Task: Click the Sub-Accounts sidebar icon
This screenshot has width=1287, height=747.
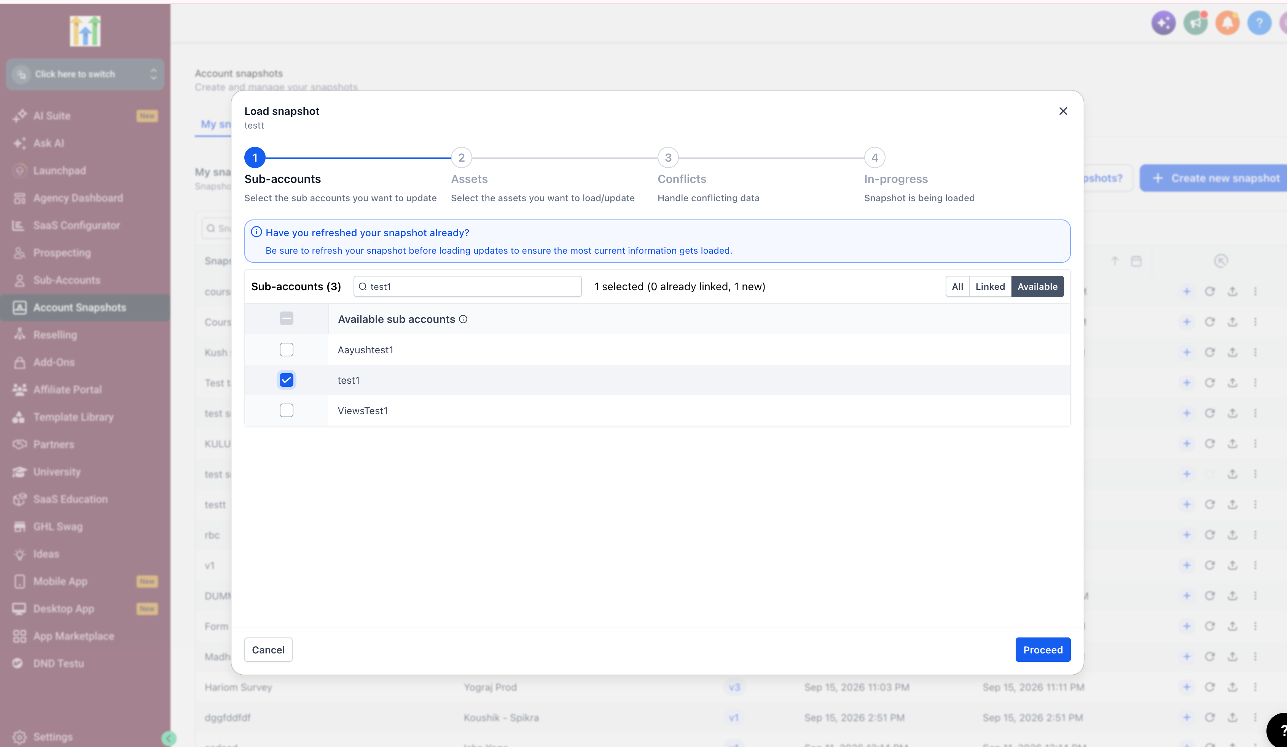Action: click(x=19, y=280)
